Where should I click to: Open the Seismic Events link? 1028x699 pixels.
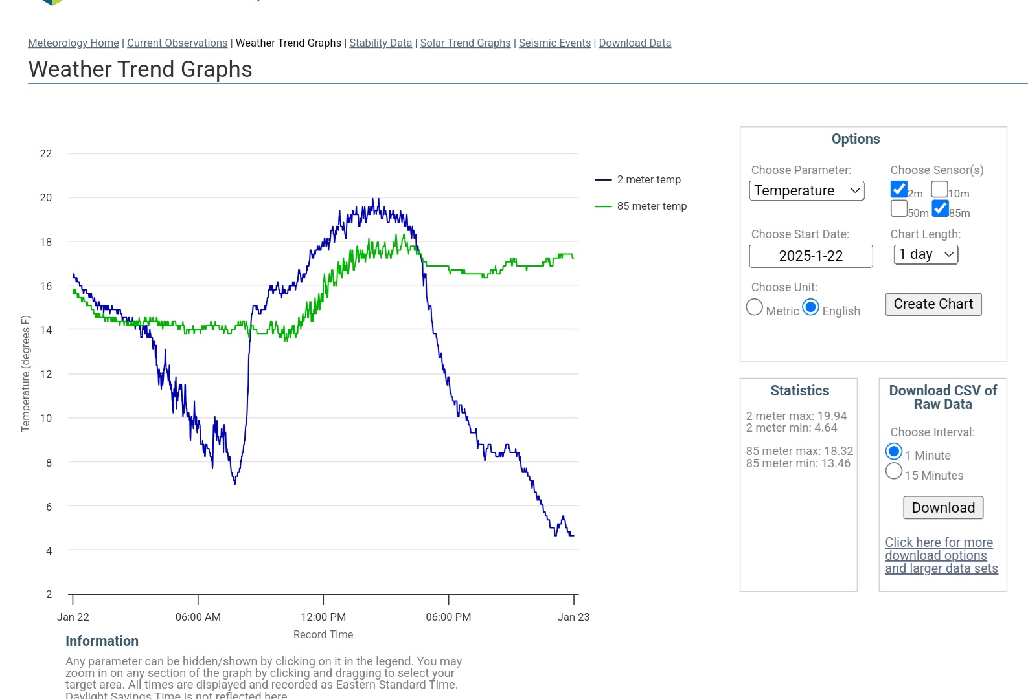pos(554,43)
